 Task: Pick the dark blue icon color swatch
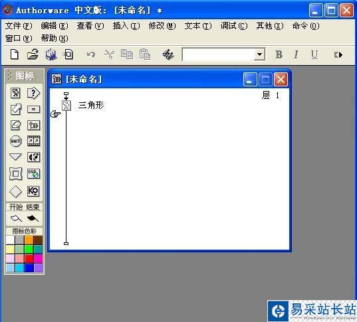click(x=29, y=268)
